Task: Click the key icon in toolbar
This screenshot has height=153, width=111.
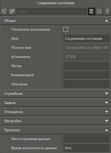Action: pos(107,11)
